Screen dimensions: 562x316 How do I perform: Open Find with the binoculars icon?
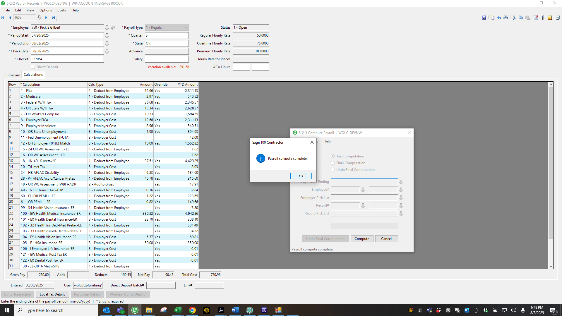506,18
